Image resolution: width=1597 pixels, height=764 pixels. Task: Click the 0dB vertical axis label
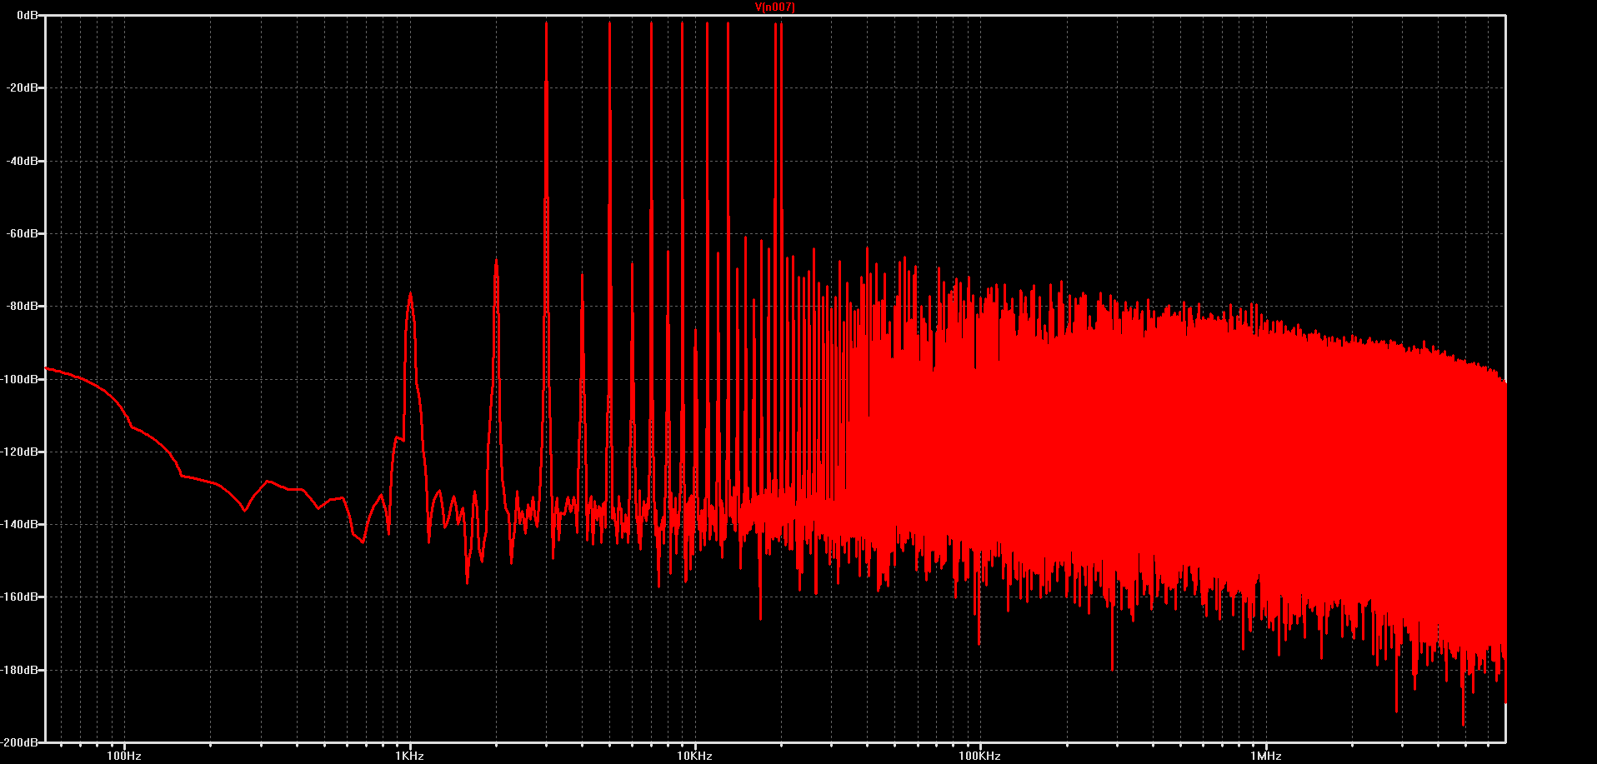click(28, 15)
